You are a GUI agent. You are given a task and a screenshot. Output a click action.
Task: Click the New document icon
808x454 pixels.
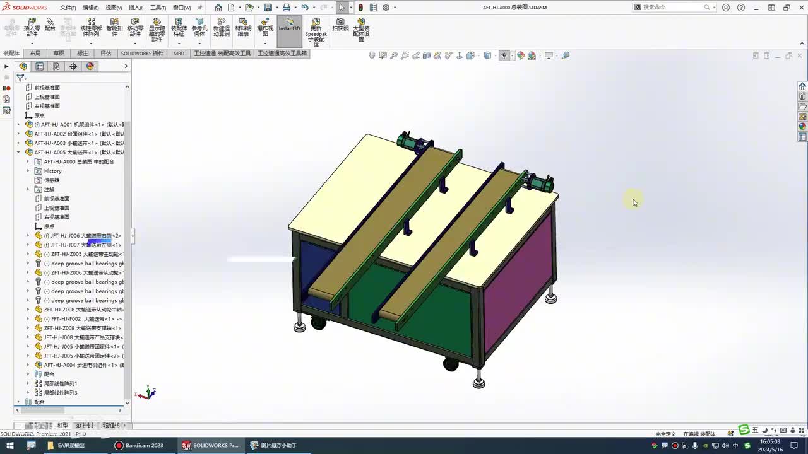tap(232, 8)
